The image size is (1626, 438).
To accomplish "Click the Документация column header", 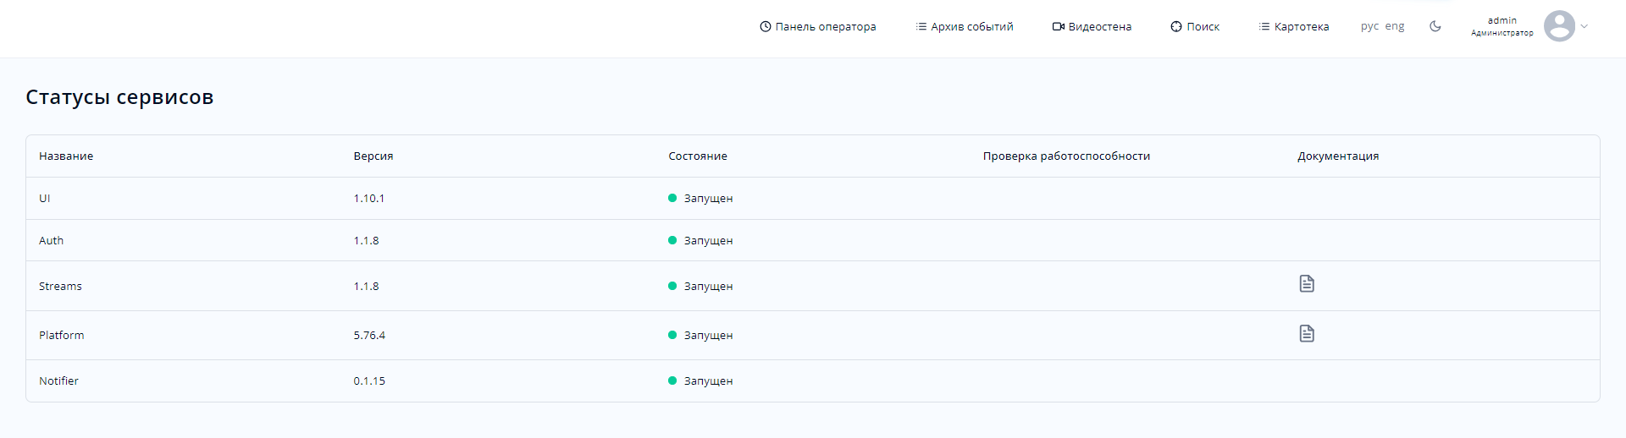I will (1338, 156).
